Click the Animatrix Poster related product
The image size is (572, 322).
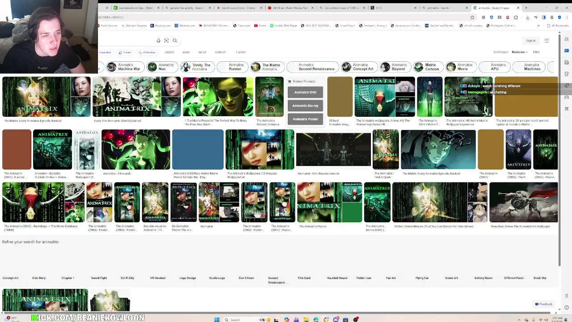pos(305,119)
